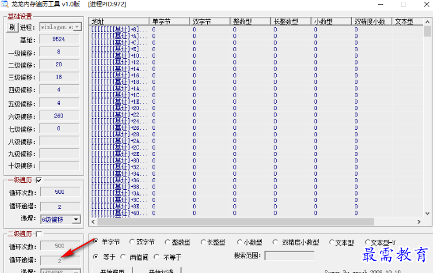Open the 进程 process dropdown
433x273 pixels.
click(77, 27)
